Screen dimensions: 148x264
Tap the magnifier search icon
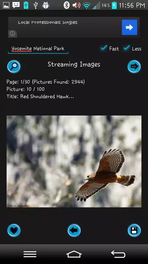(14, 67)
